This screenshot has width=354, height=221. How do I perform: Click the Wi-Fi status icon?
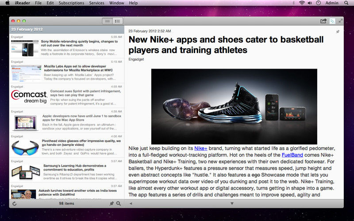[302, 3]
